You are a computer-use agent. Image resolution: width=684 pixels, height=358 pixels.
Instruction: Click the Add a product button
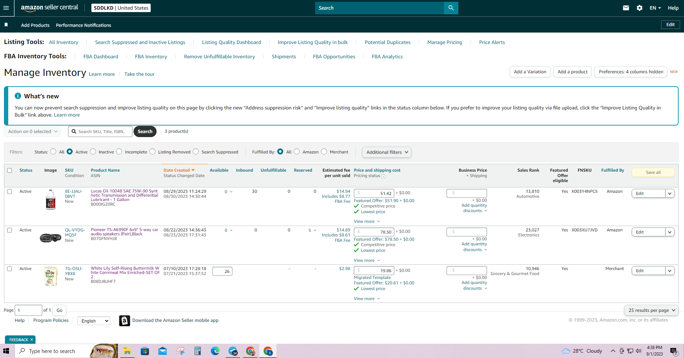pyautogui.click(x=572, y=72)
